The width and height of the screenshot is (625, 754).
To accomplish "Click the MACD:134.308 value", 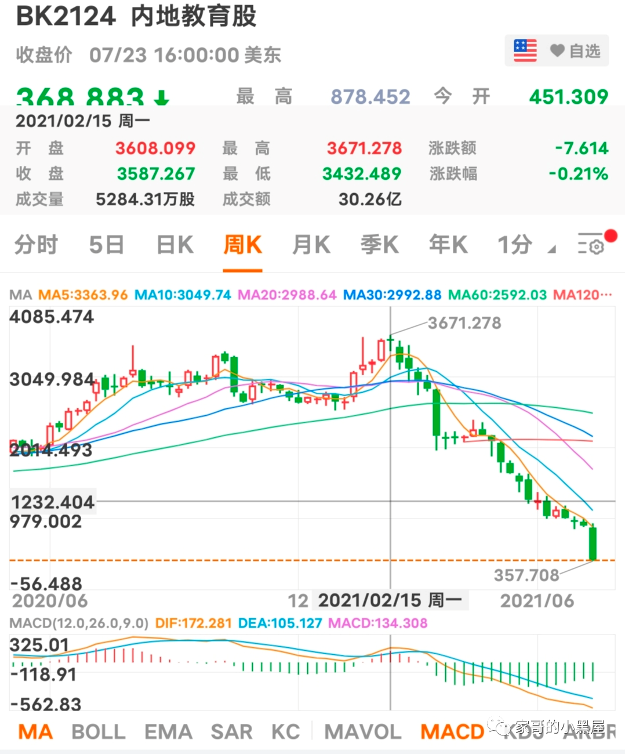I will coord(378,623).
